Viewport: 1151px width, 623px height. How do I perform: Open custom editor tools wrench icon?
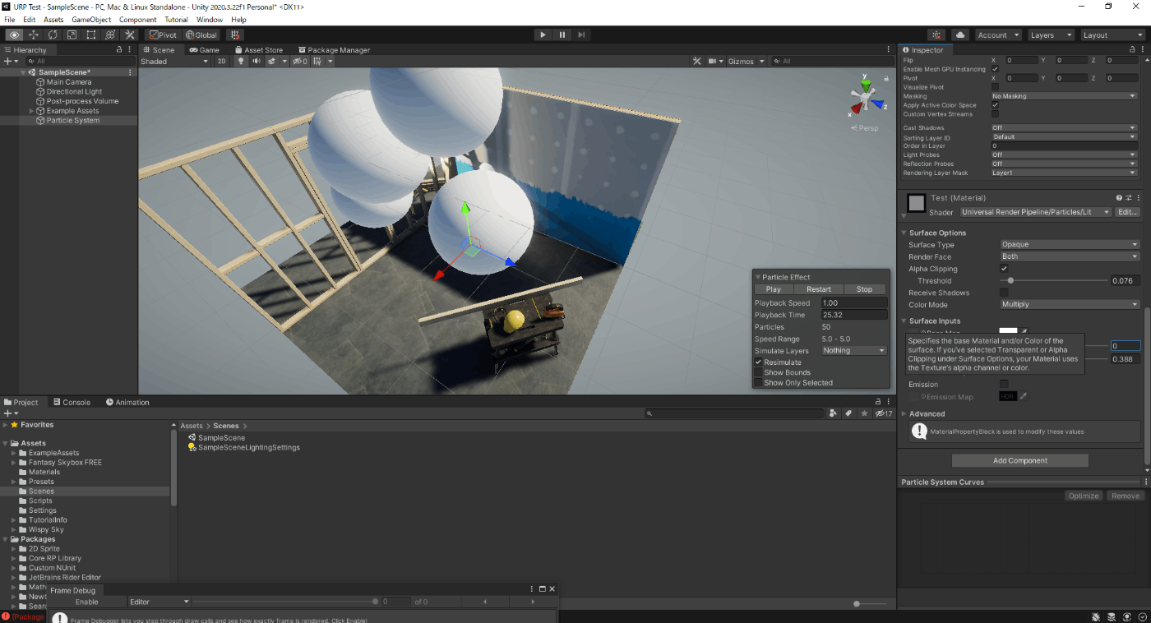coord(129,35)
